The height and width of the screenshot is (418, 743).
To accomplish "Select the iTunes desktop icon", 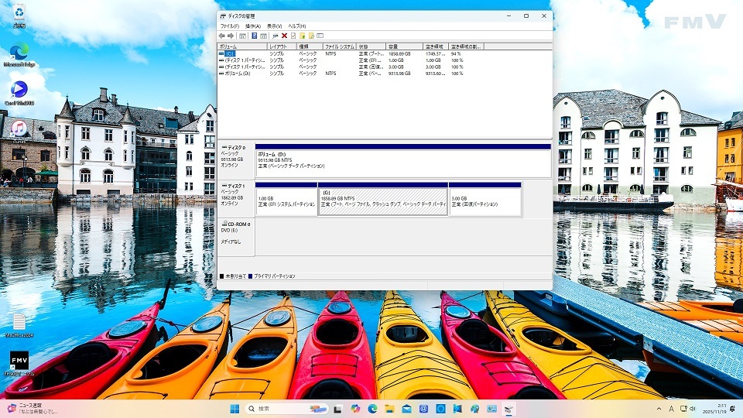I will click(x=19, y=132).
